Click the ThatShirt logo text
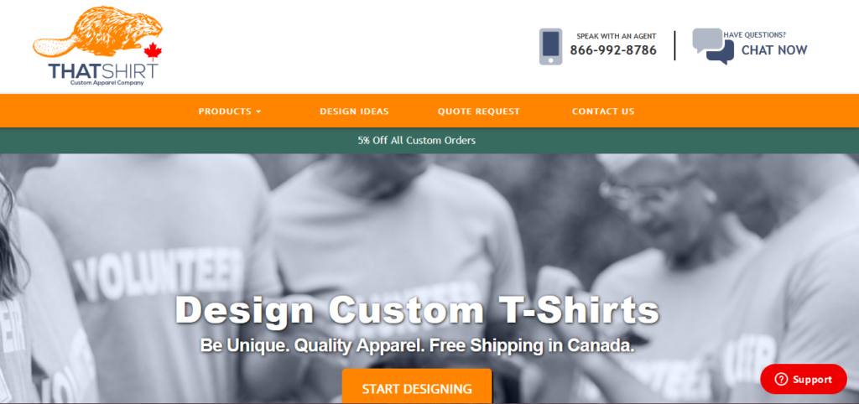859x404 pixels. coord(103,70)
